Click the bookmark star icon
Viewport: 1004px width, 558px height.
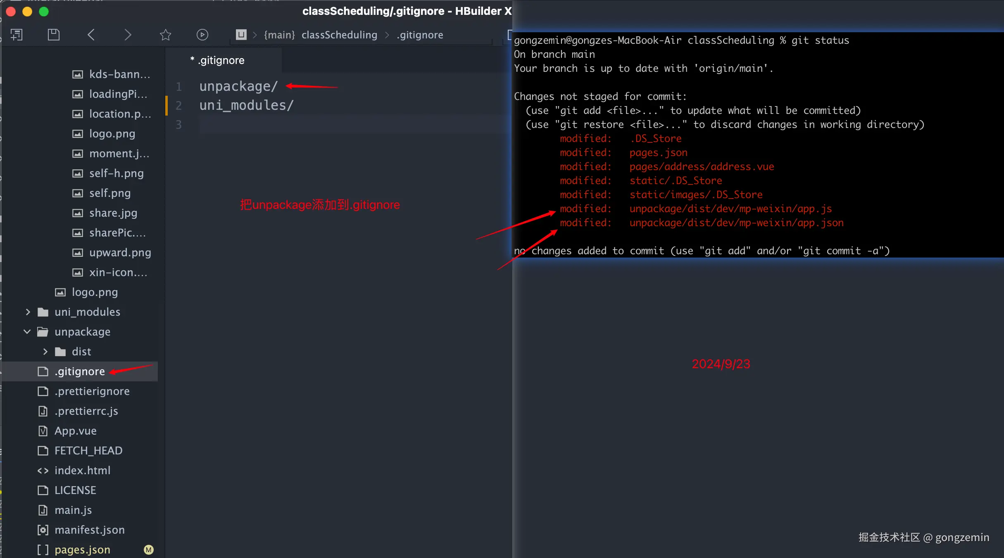tap(165, 35)
